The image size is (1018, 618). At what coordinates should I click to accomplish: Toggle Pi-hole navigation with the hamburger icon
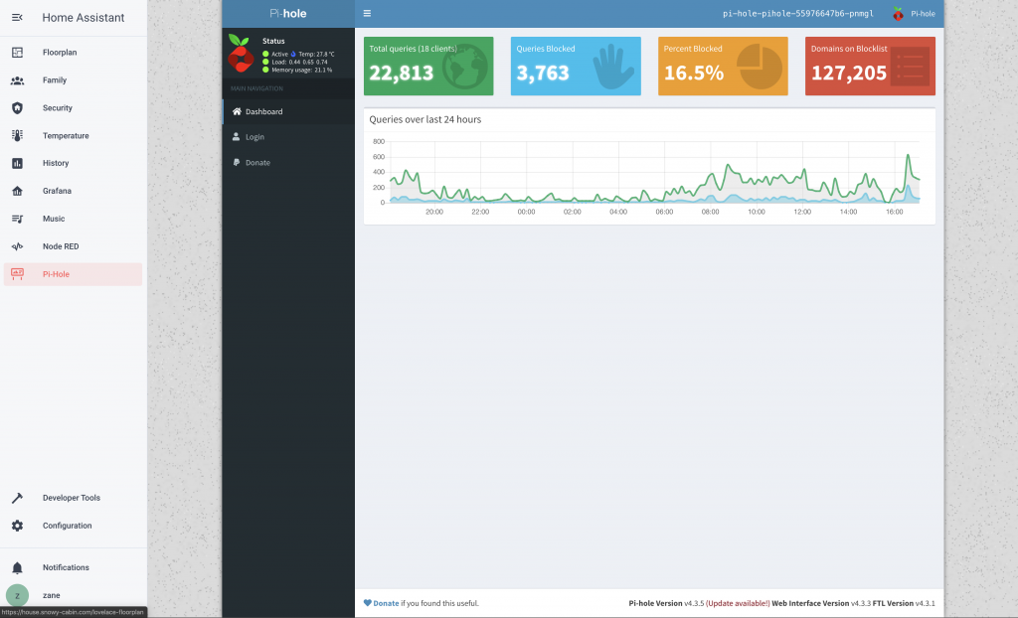tap(367, 13)
